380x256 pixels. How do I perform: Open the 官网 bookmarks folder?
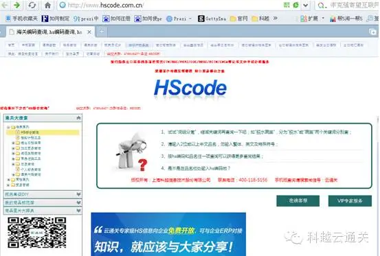pos(239,19)
